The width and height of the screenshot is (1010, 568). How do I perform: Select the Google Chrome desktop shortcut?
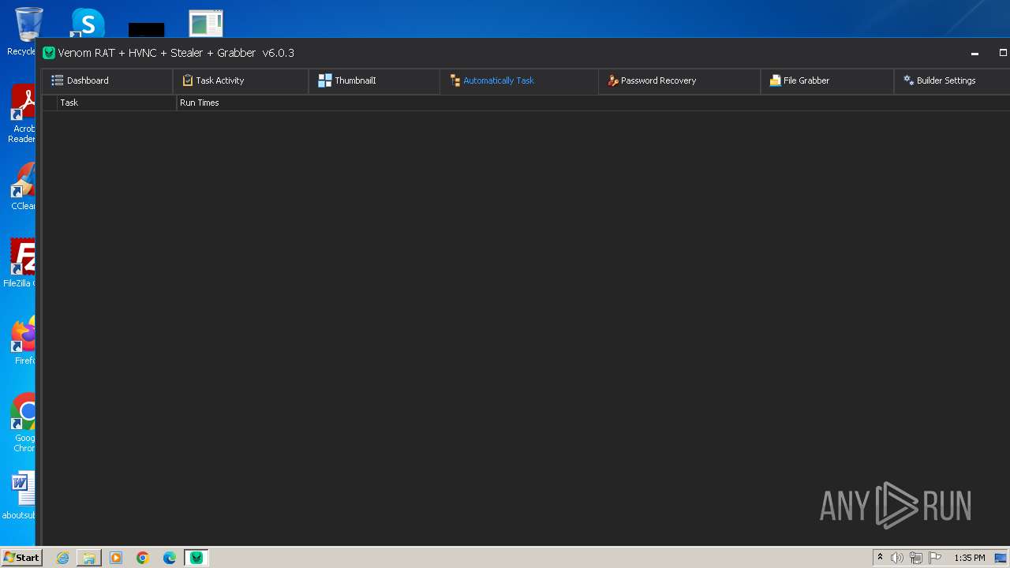23,423
